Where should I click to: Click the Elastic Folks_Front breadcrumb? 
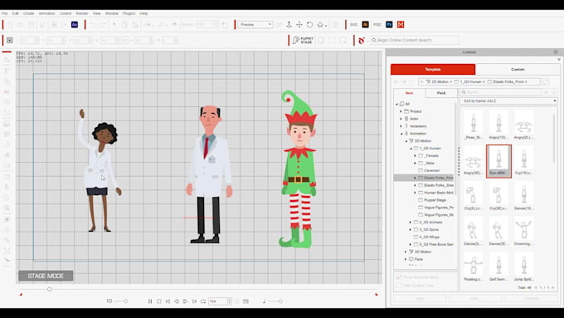click(508, 81)
